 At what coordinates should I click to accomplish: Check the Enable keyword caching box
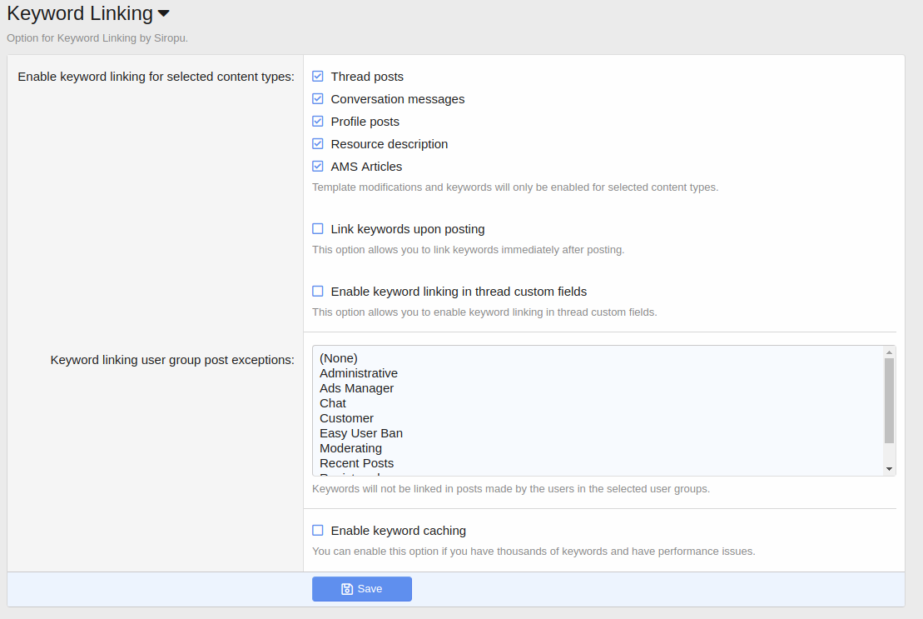click(x=318, y=531)
